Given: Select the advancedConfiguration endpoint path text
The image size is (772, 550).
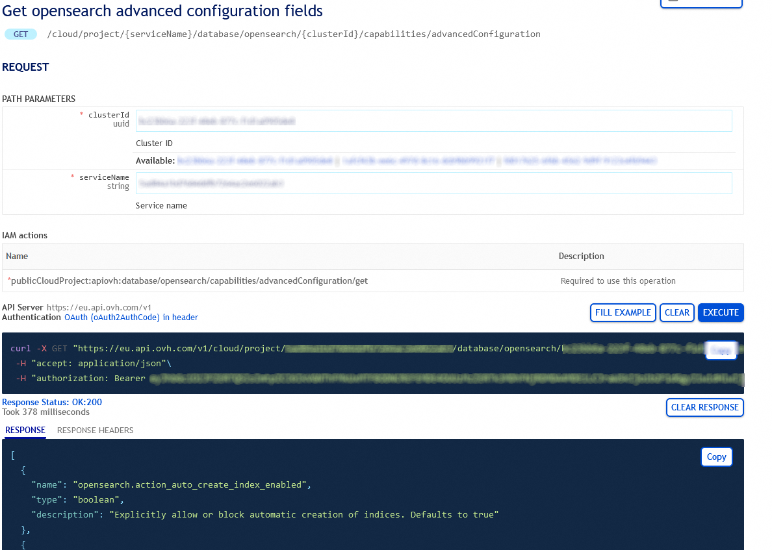Looking at the screenshot, I should coord(292,34).
